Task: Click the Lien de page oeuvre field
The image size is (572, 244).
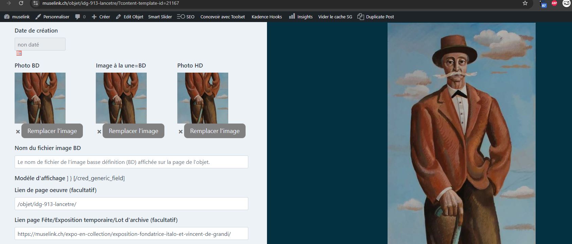Action: [x=131, y=204]
